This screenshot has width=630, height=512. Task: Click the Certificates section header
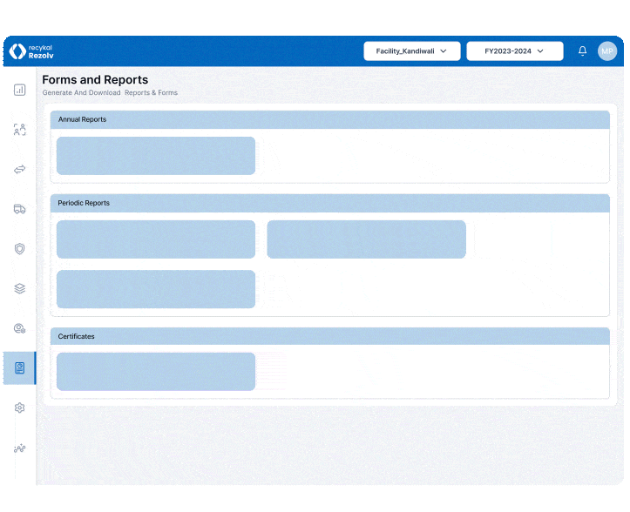click(x=329, y=336)
